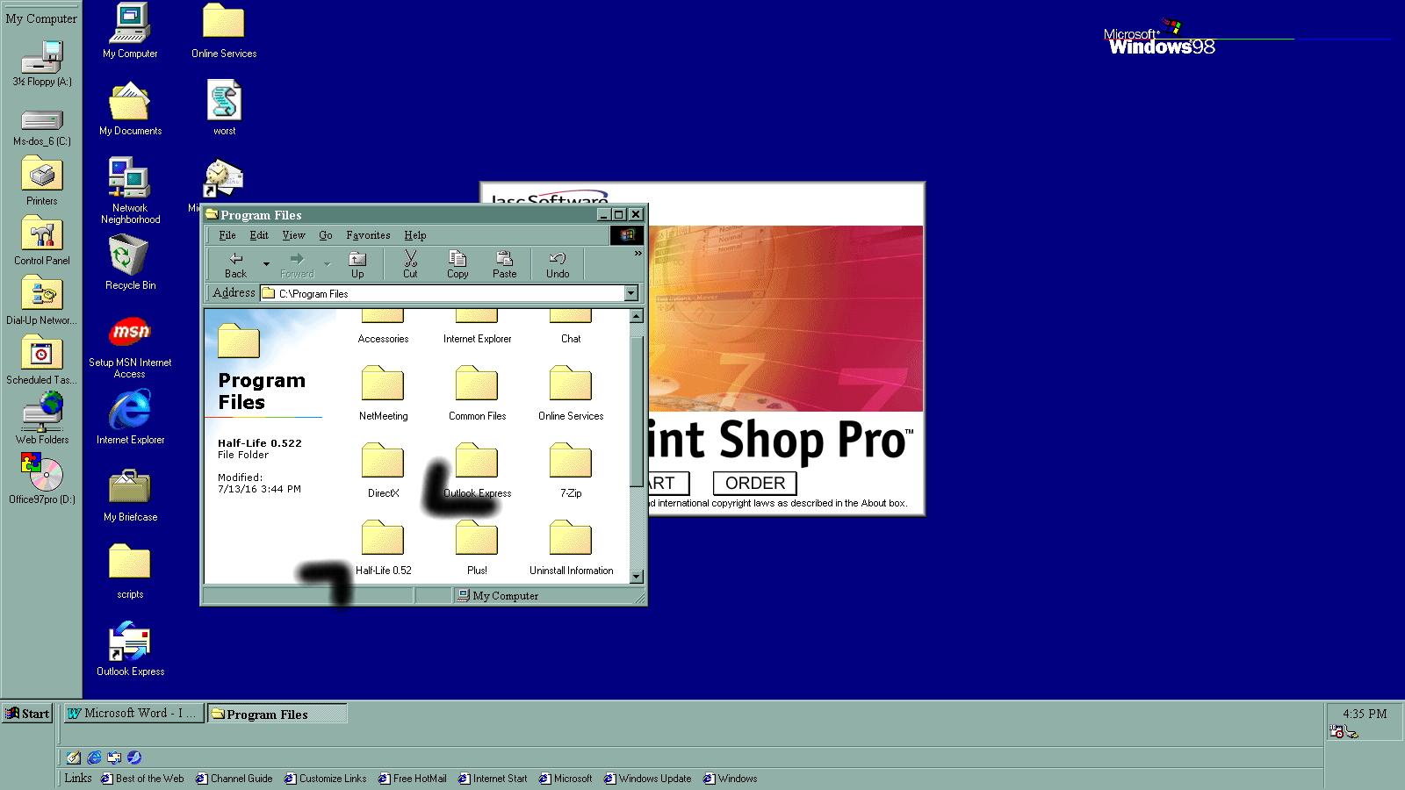Open Outlook Express desktop shortcut
This screenshot has height=790, width=1405.
point(130,650)
